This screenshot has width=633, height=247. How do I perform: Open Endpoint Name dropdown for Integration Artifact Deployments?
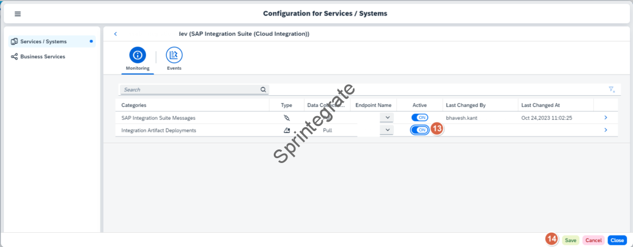coord(387,130)
